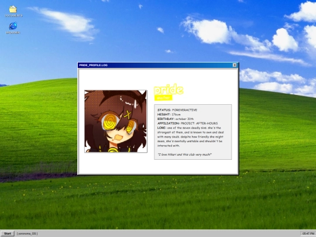This screenshot has width=316, height=237.
Task: Click the yellow she/her pronoun badge
Action: coord(163,98)
